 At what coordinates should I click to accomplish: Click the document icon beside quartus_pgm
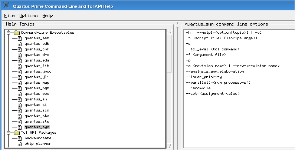coord(20,88)
